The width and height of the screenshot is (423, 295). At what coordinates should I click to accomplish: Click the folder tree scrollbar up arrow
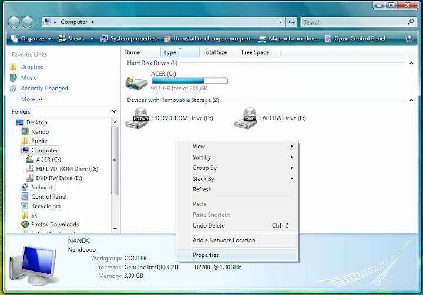pos(115,123)
